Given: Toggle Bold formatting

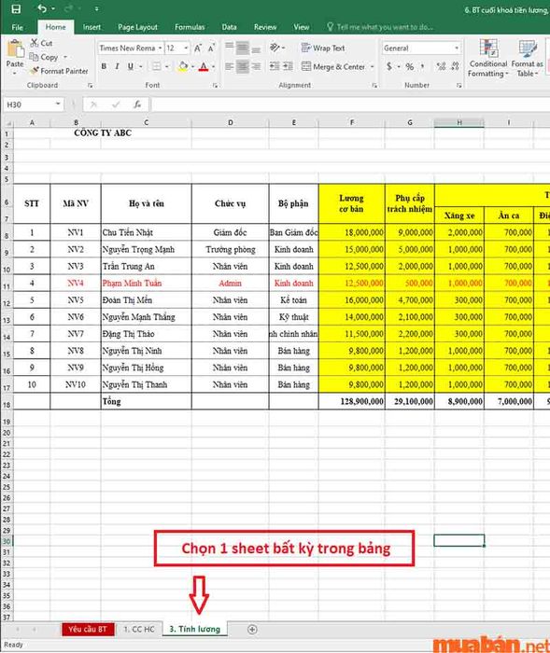Looking at the screenshot, I should [x=104, y=66].
